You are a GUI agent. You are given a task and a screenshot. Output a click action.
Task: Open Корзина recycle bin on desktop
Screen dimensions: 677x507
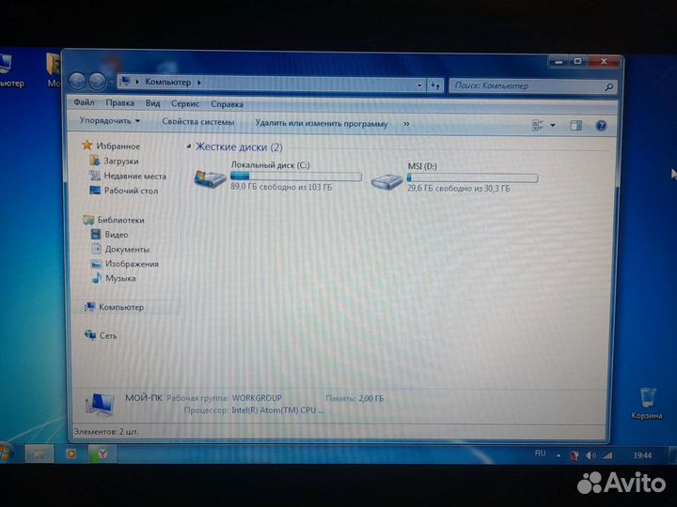click(647, 399)
